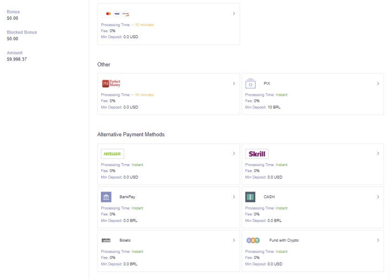
Task: Click the BankPay label text
Action: pos(127,197)
